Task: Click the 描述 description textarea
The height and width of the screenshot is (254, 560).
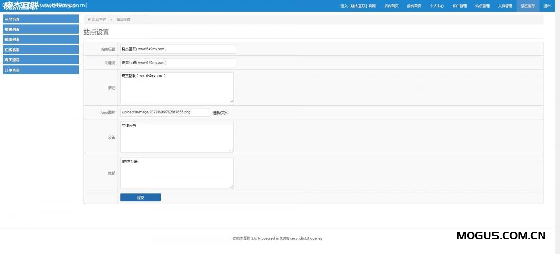Action: click(x=176, y=88)
